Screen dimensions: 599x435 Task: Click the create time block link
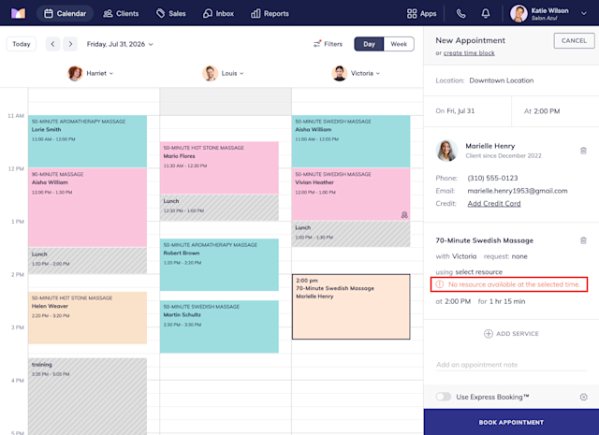pyautogui.click(x=469, y=53)
